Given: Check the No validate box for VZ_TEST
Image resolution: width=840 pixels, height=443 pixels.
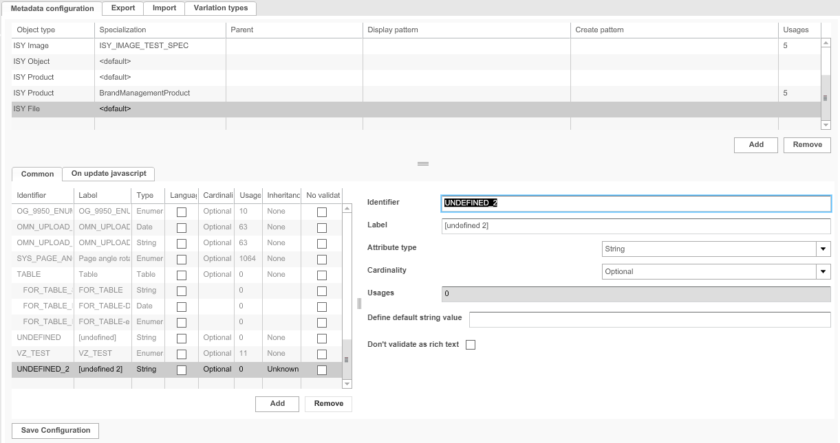Looking at the screenshot, I should pos(321,354).
